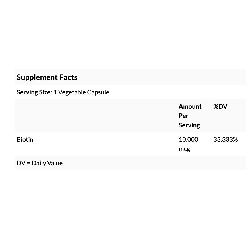The image size is (248, 248).
Task: Click the word Value in the footnote
Action: coord(55,163)
